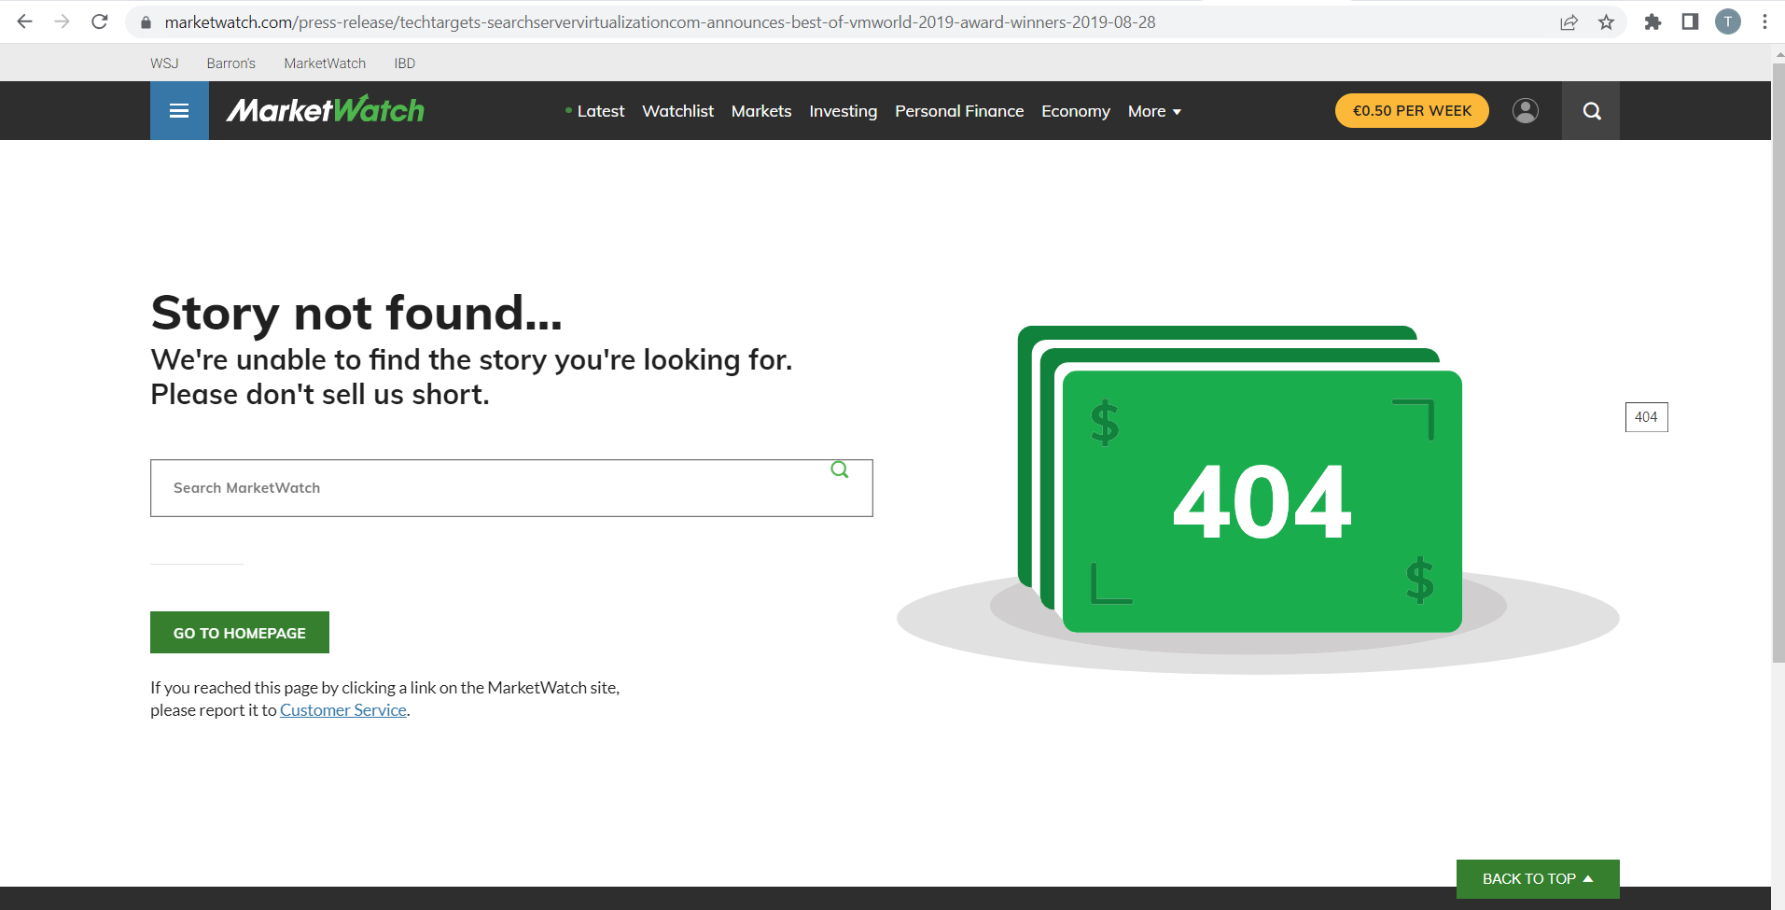1785x910 pixels.
Task: Click the site lock icon
Action: point(146,21)
